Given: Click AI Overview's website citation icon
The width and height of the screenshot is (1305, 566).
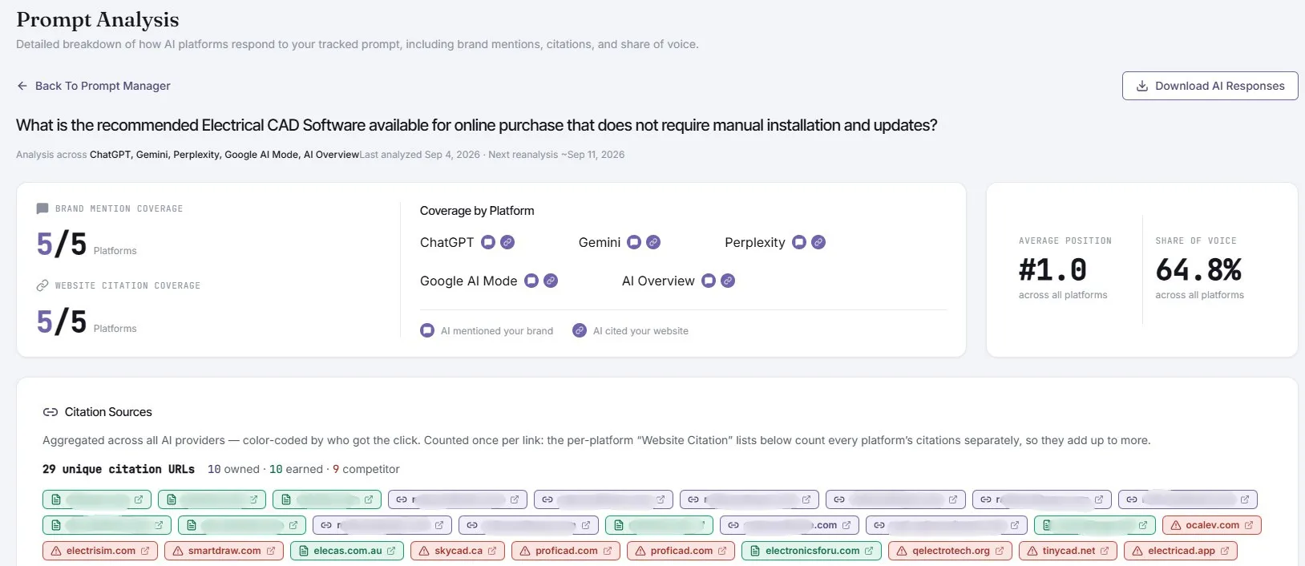Looking at the screenshot, I should click(728, 281).
